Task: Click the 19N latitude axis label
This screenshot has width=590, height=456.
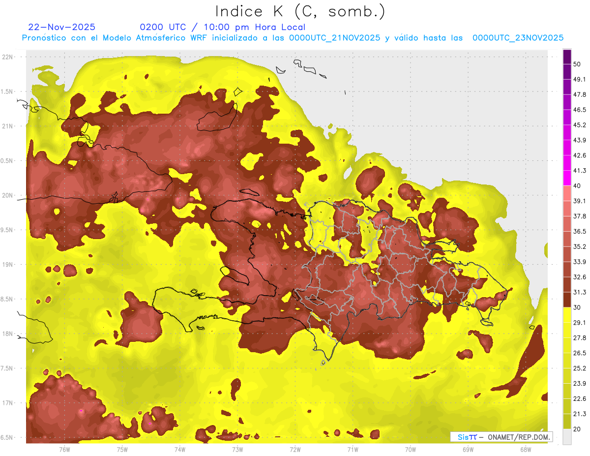Action: click(x=7, y=265)
